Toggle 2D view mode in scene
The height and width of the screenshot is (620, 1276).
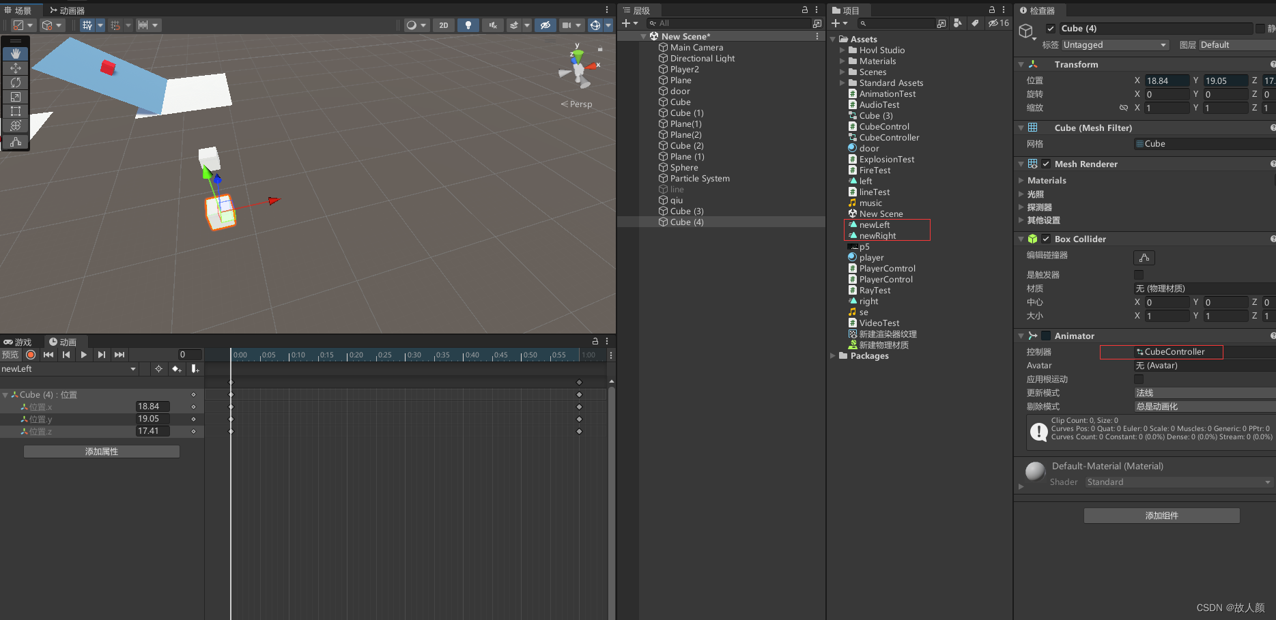(x=444, y=25)
